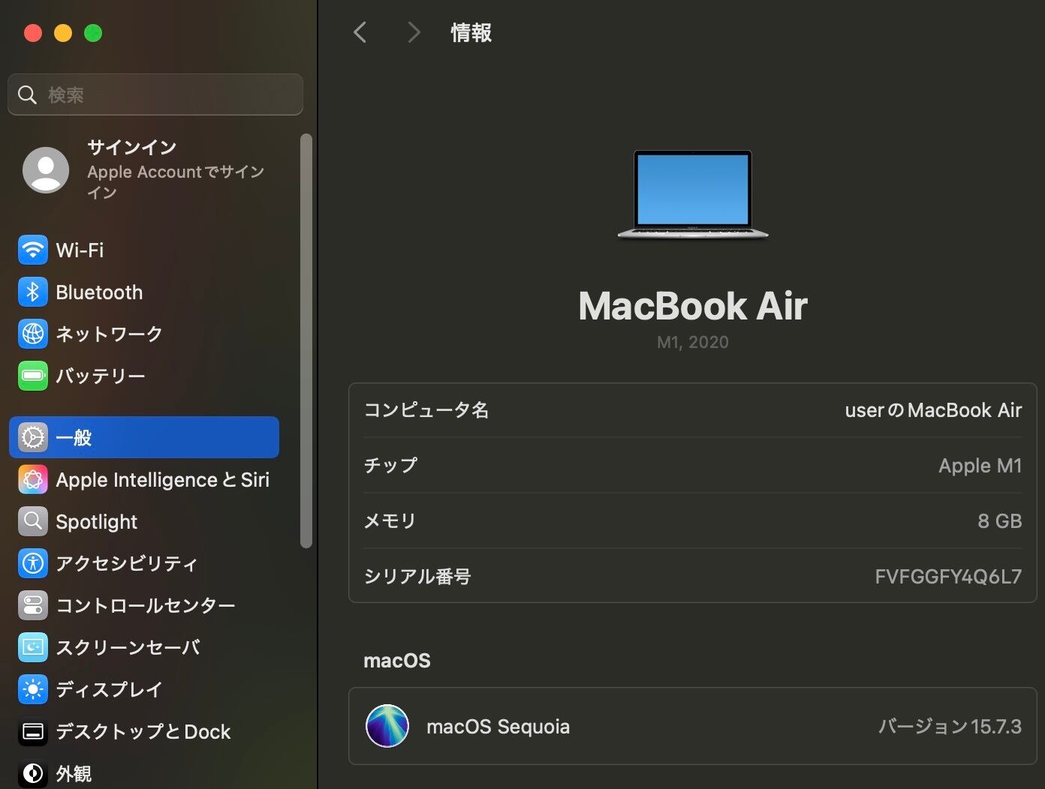The height and width of the screenshot is (789, 1045).
Task: Click the user avatar icon
Action: (46, 169)
